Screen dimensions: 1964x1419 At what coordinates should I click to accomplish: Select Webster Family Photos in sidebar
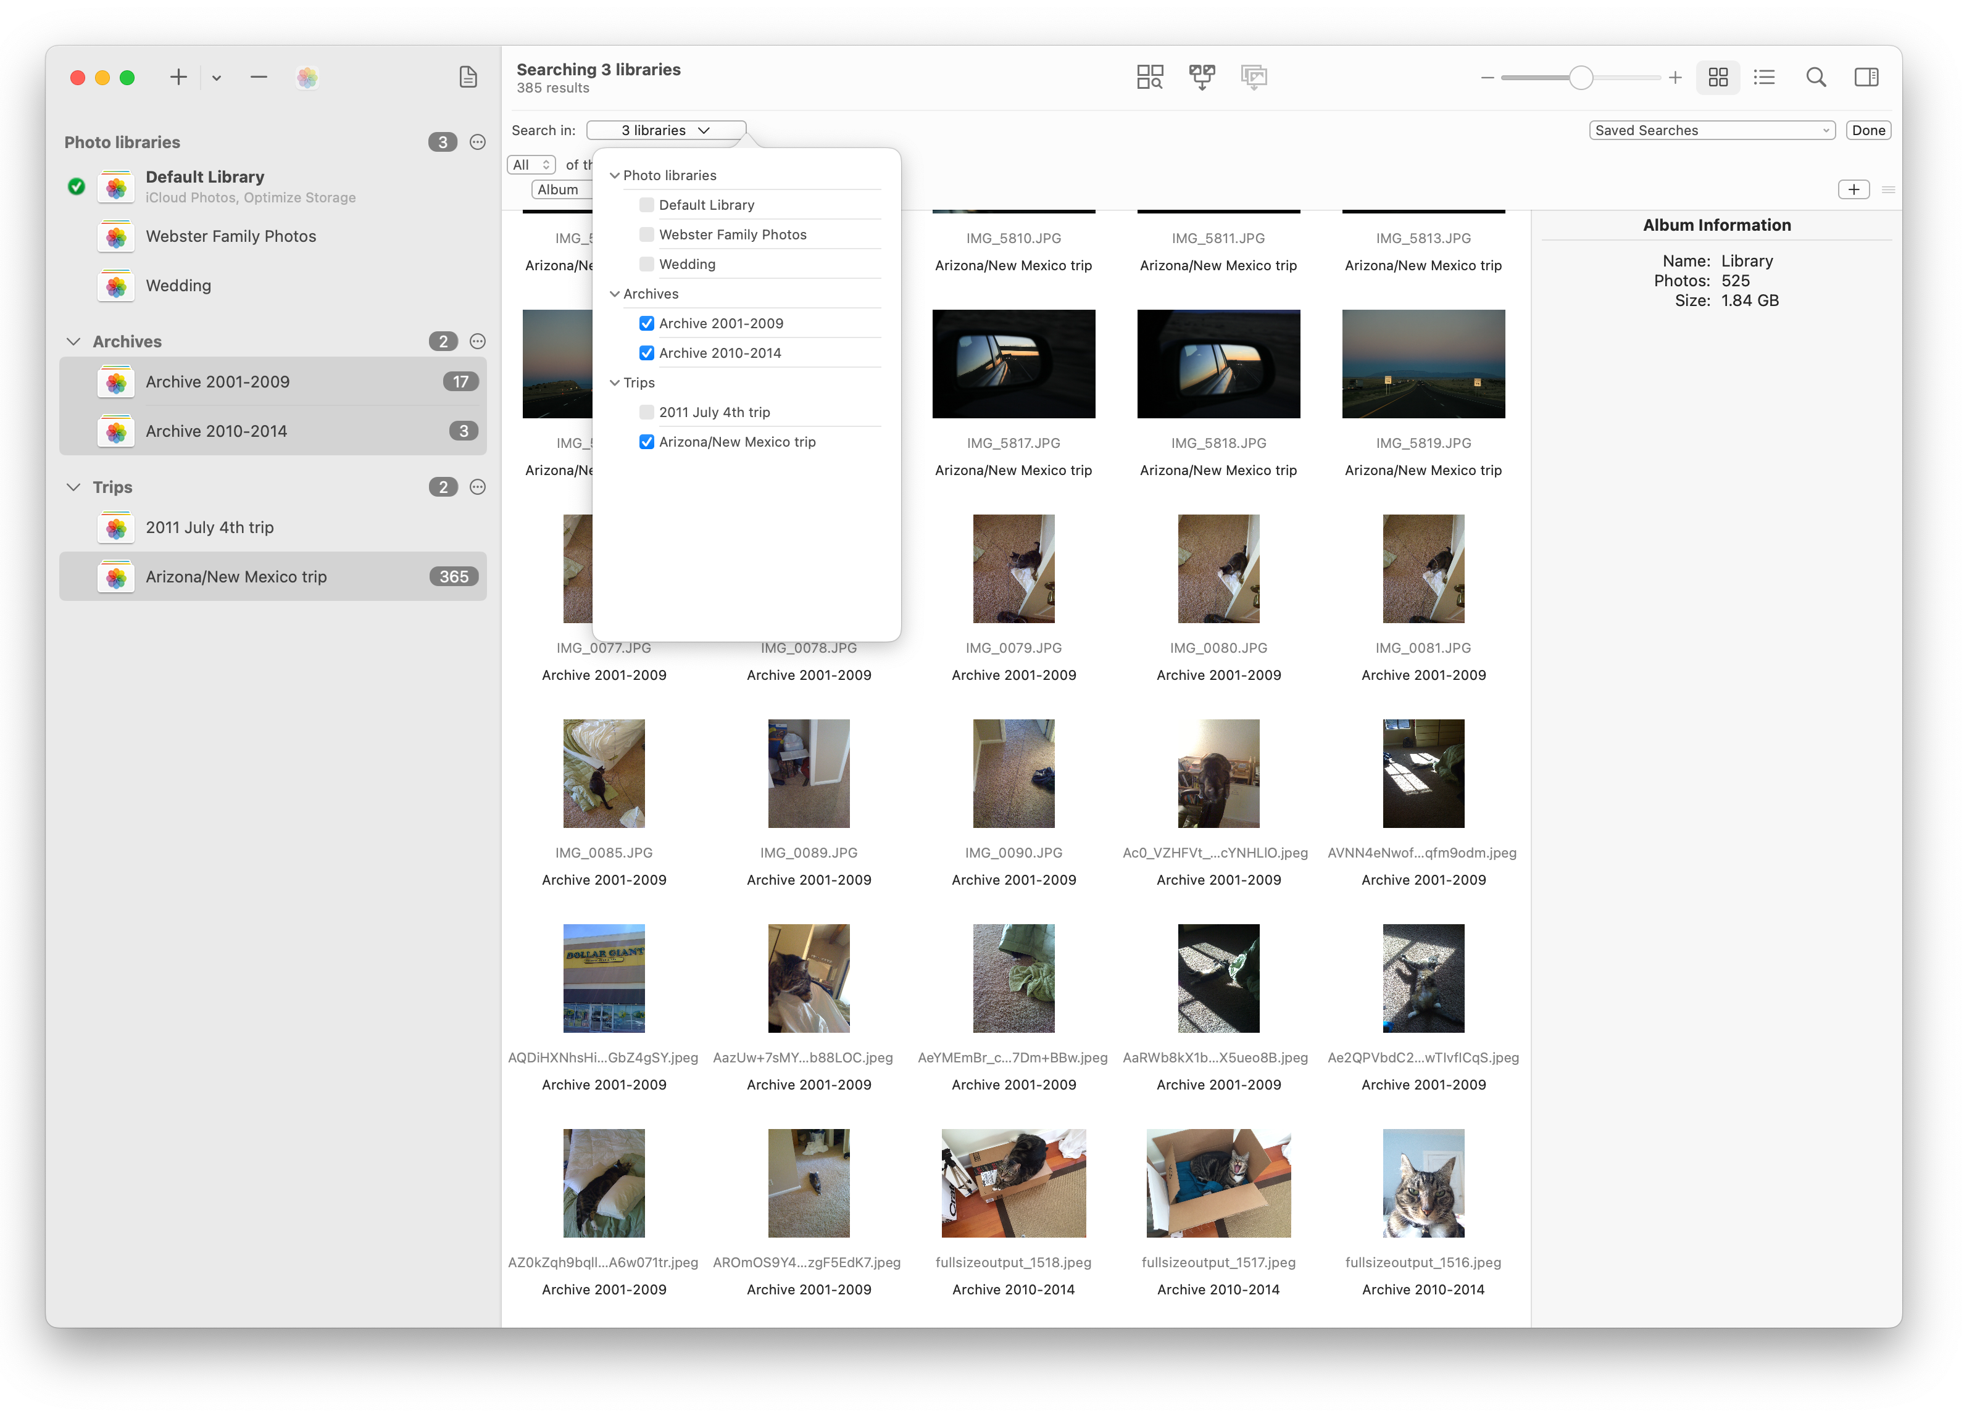click(x=230, y=236)
